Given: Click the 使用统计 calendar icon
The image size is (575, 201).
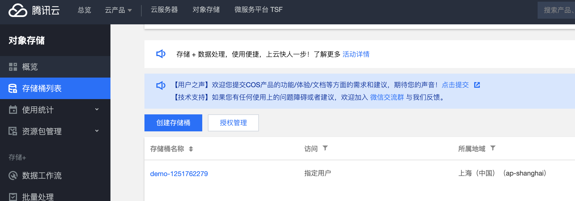Looking at the screenshot, I should pos(13,110).
